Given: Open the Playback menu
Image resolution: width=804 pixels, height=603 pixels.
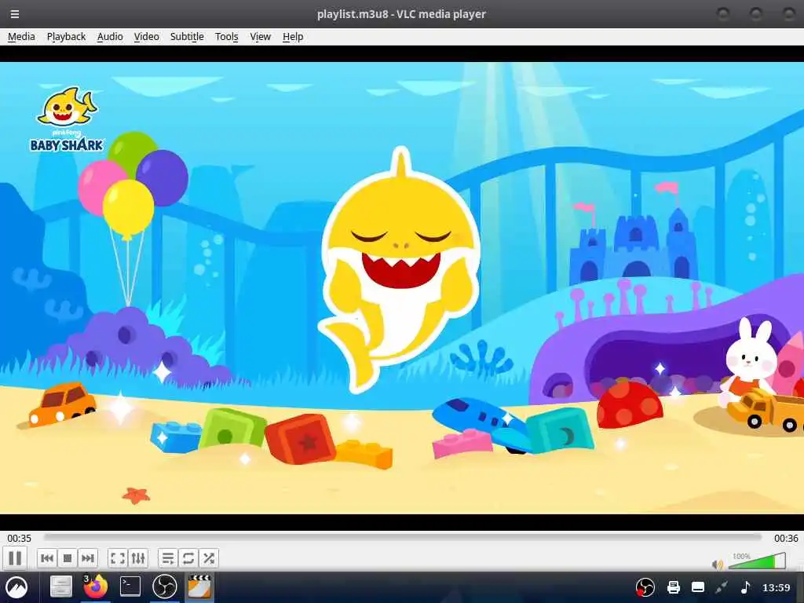Looking at the screenshot, I should 66,37.
